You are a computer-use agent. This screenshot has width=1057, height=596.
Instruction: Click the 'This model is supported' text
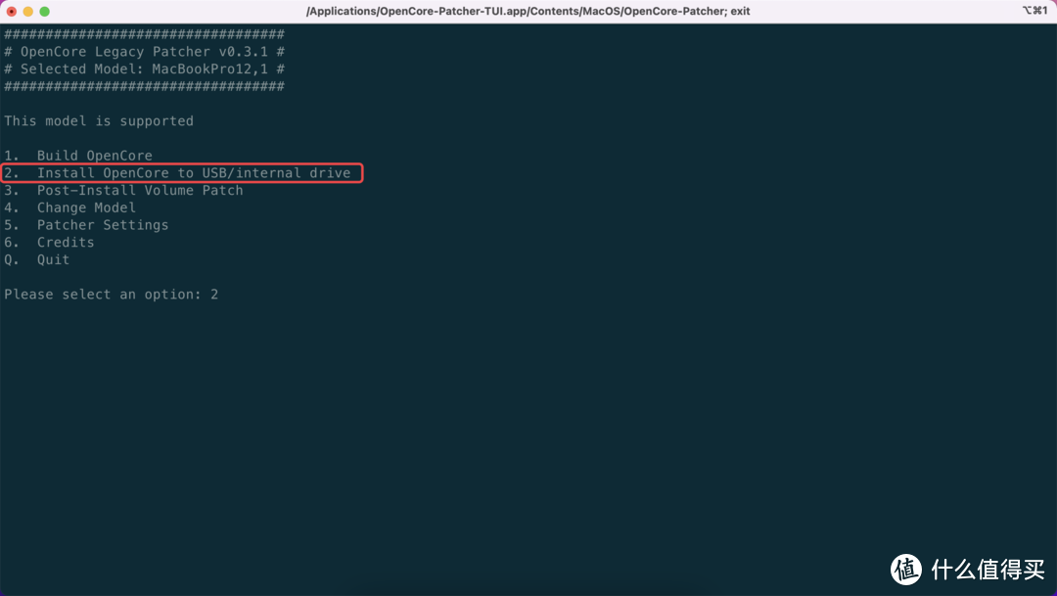pos(99,121)
